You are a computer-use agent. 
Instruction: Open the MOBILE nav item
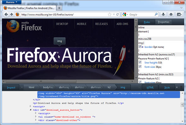click(x=82, y=24)
